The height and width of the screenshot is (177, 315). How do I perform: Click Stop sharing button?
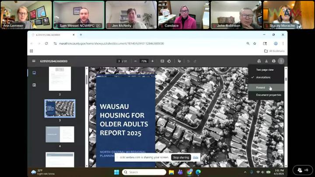point(181,157)
